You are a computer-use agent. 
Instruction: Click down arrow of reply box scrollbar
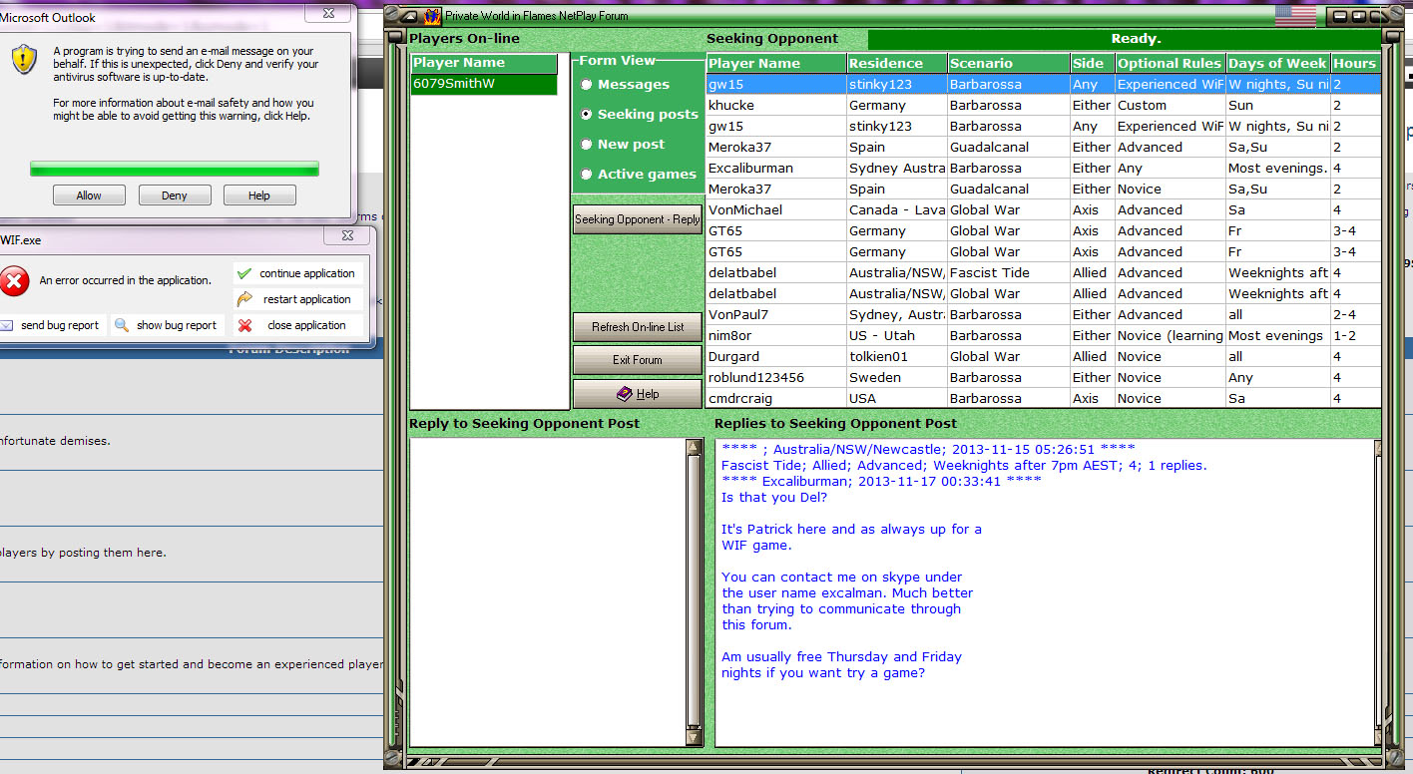click(695, 737)
